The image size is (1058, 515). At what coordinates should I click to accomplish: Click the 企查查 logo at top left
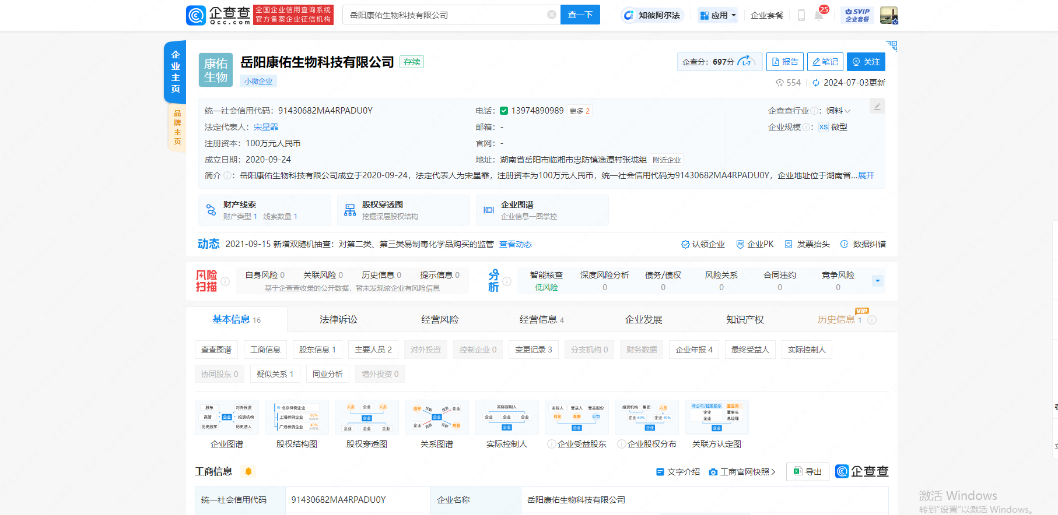[219, 15]
